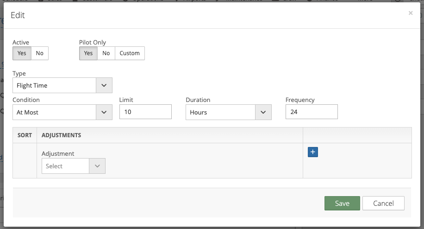
Task: Open the Adjustment Select dropdown
Action: pyautogui.click(x=73, y=166)
